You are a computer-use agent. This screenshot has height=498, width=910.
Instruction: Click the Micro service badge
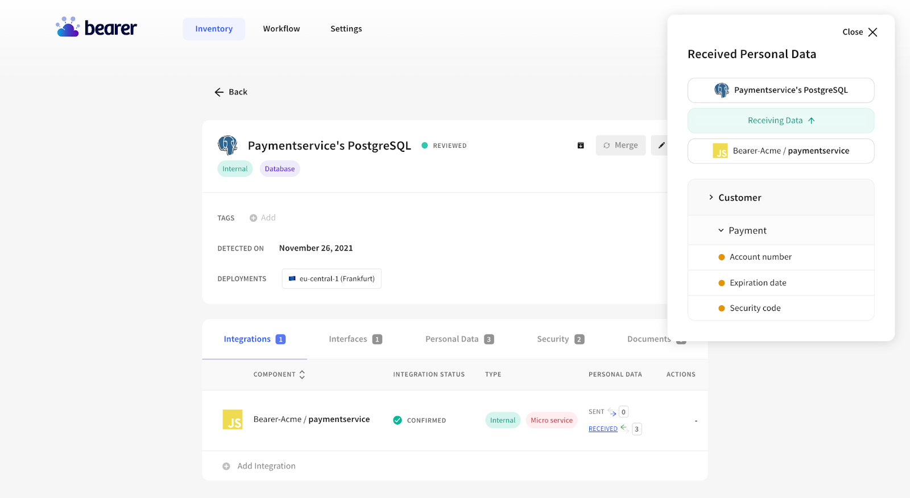(552, 421)
